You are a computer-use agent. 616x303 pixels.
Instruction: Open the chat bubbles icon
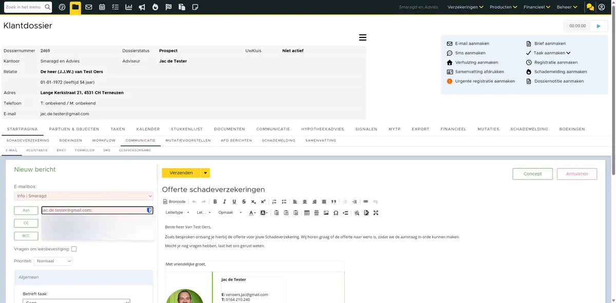(590, 7)
